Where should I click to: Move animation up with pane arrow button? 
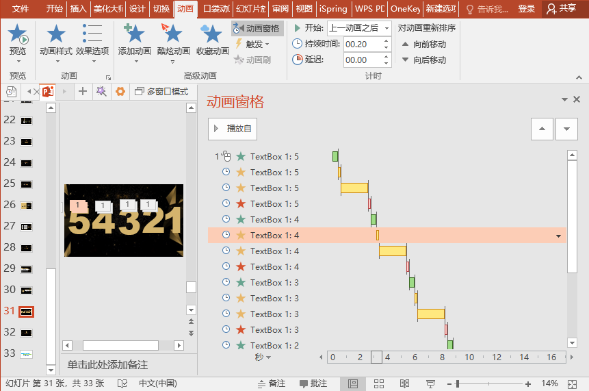(542, 129)
